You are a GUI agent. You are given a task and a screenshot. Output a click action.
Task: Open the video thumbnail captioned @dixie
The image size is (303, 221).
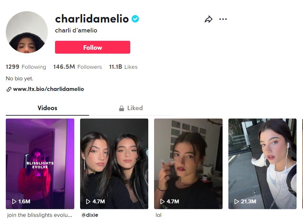[x=114, y=164]
